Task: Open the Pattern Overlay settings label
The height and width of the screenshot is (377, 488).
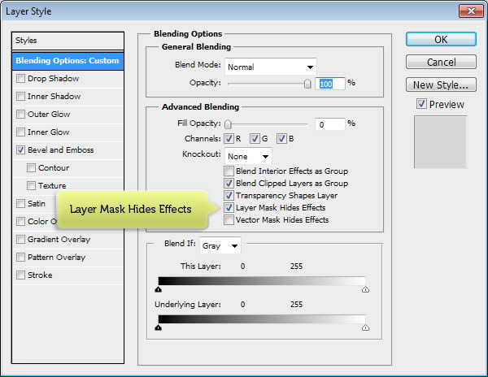Action: [x=56, y=257]
